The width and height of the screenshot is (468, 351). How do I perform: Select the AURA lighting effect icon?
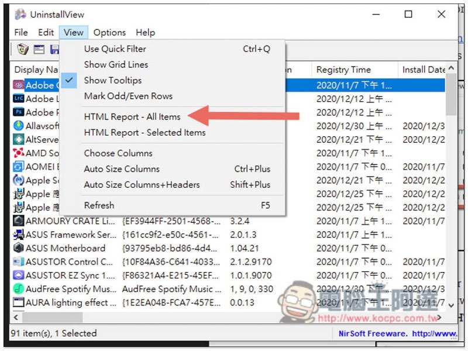19,302
